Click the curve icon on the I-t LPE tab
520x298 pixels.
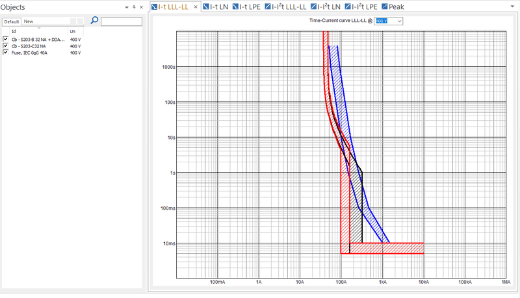235,6
